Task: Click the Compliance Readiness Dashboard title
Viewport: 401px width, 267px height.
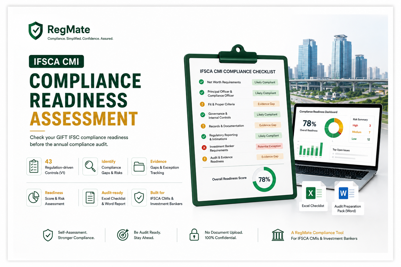Action: 318,112
